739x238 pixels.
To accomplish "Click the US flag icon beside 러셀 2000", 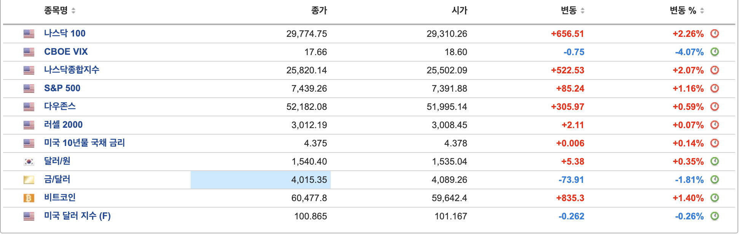I will pyautogui.click(x=29, y=125).
